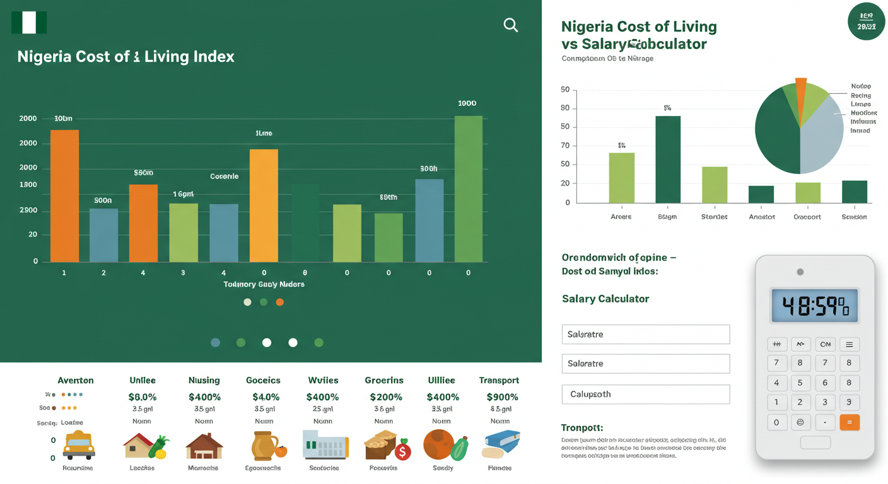This screenshot has width=888, height=484.
Task: Click the blank wide key below calculator keypad
Action: [x=815, y=443]
